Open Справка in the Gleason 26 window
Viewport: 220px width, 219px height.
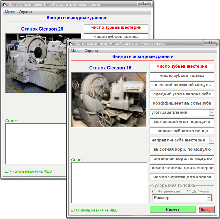[x=25, y=12]
